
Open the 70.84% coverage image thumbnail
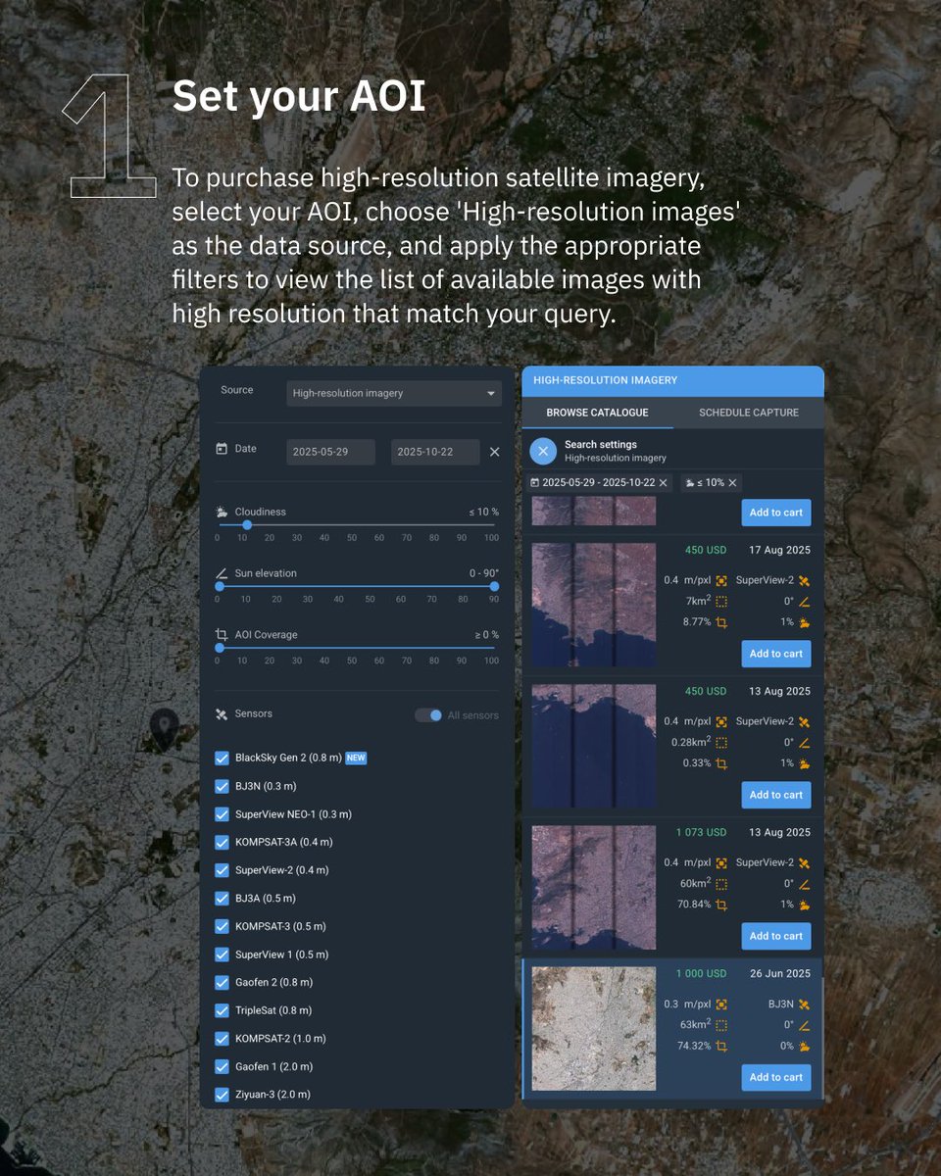(x=594, y=887)
